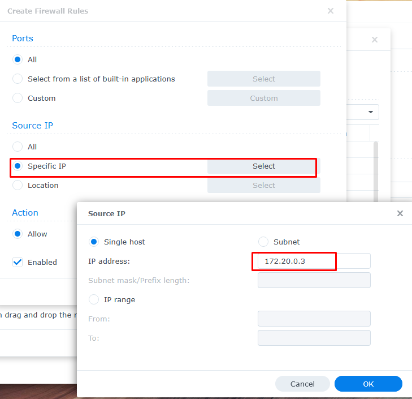The image size is (412, 399).
Task: Select Allow action radio button
Action: tap(18, 234)
